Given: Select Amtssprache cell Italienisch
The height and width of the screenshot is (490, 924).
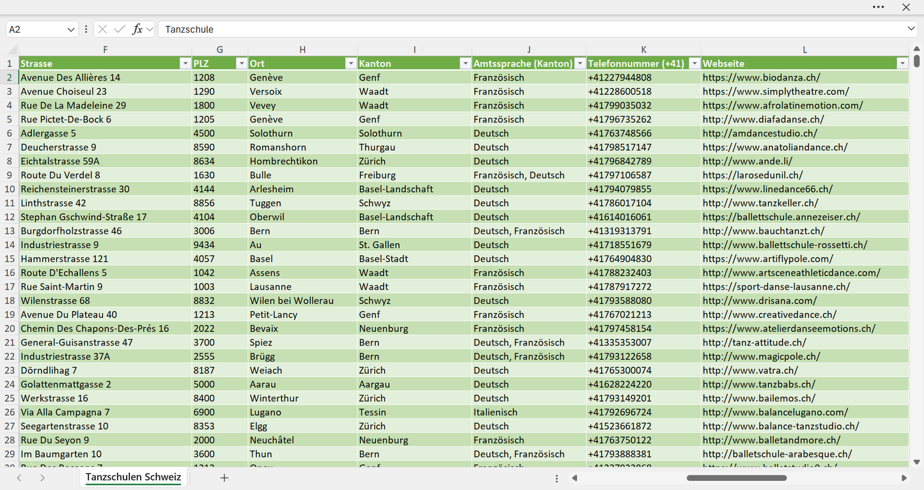Looking at the screenshot, I should click(529, 412).
